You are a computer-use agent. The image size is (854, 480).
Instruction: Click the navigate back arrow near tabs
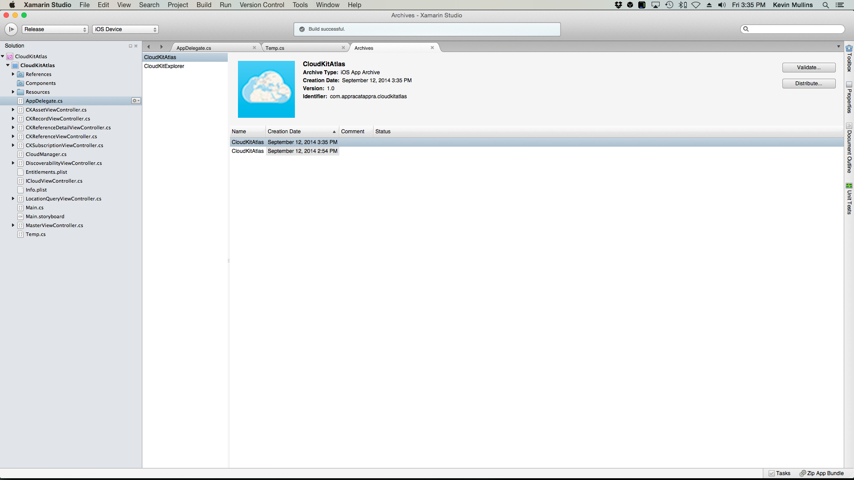[149, 47]
